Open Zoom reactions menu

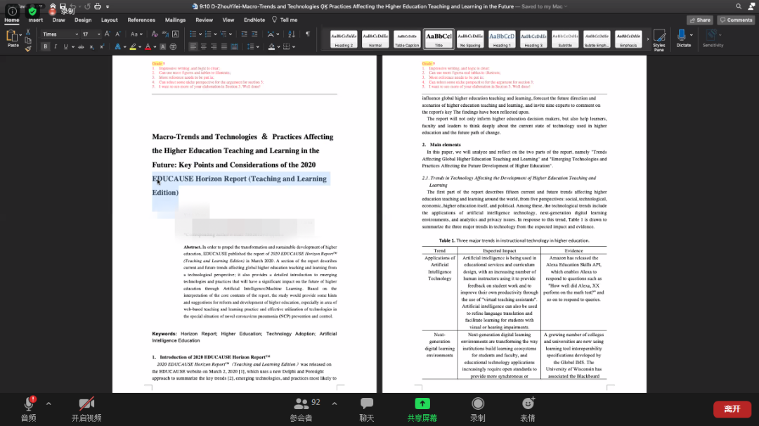(x=528, y=409)
